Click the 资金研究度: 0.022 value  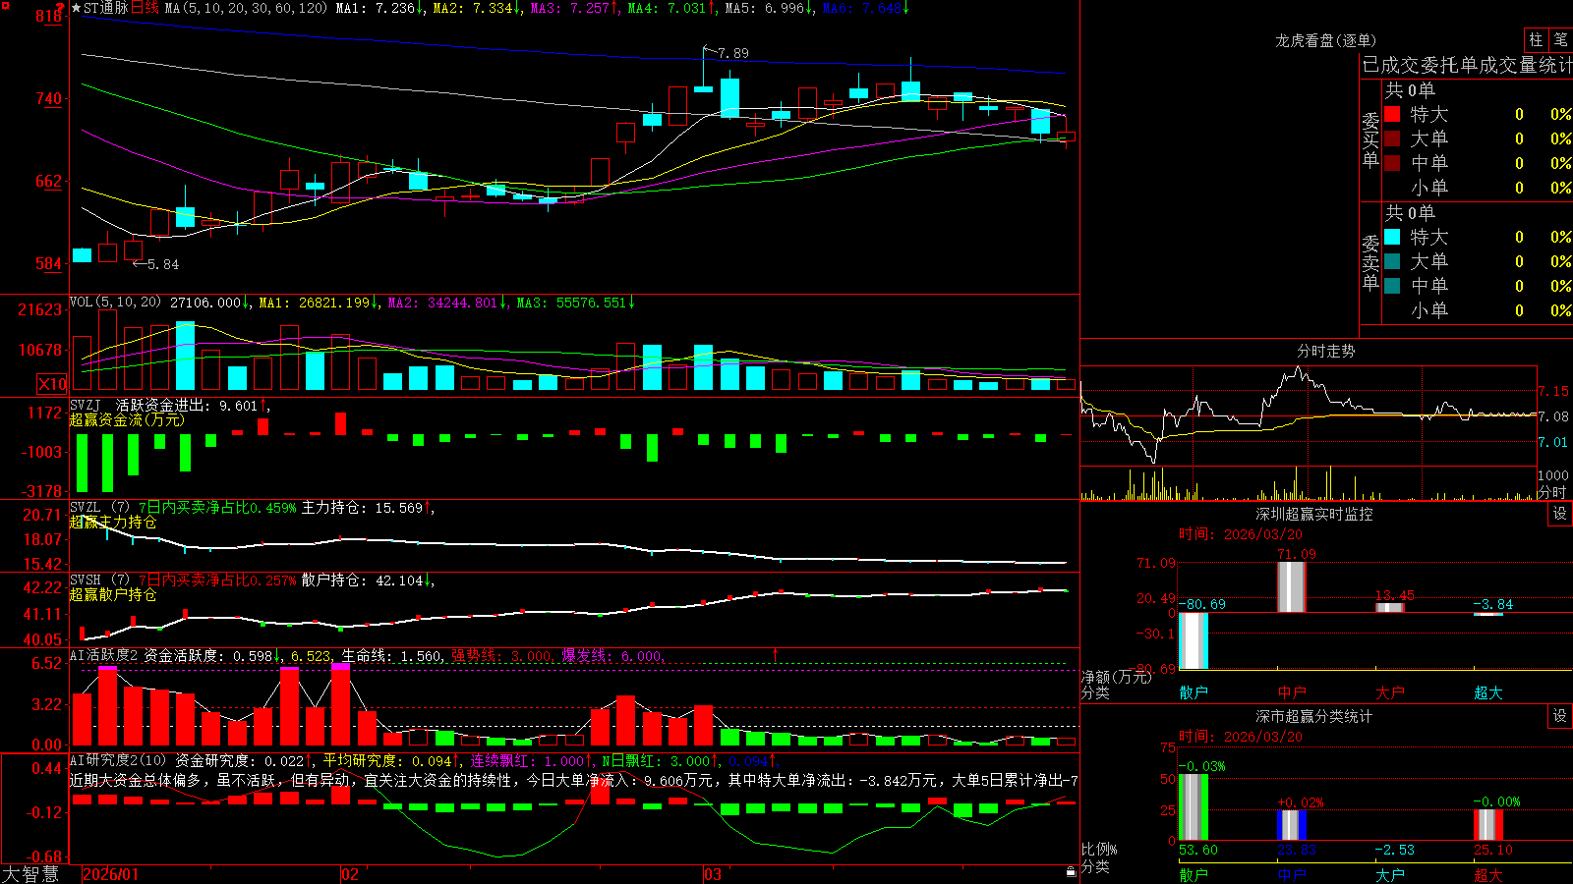[240, 760]
